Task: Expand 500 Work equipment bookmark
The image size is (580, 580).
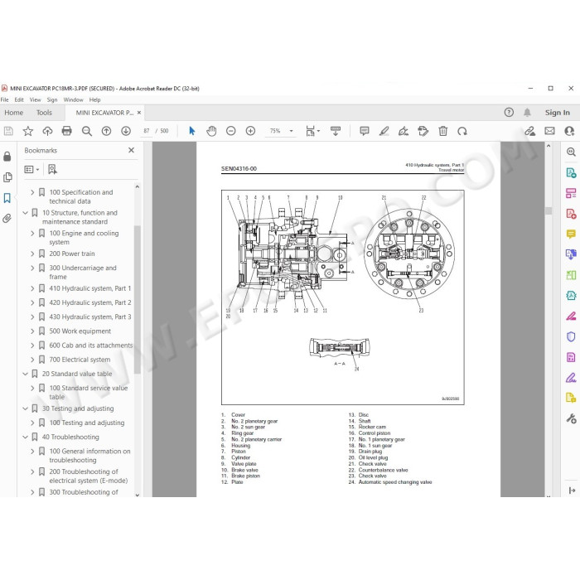Action: click(x=32, y=331)
